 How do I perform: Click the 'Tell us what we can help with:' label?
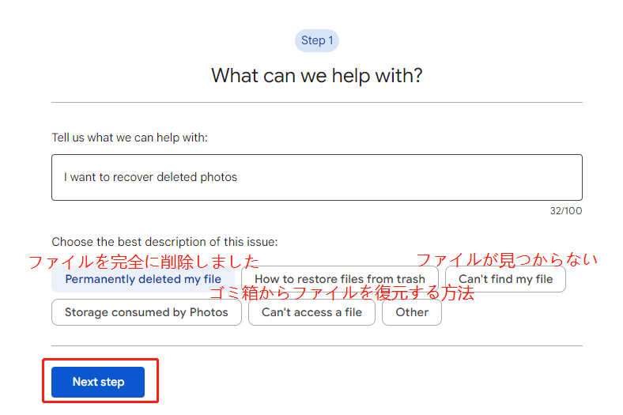(130, 138)
